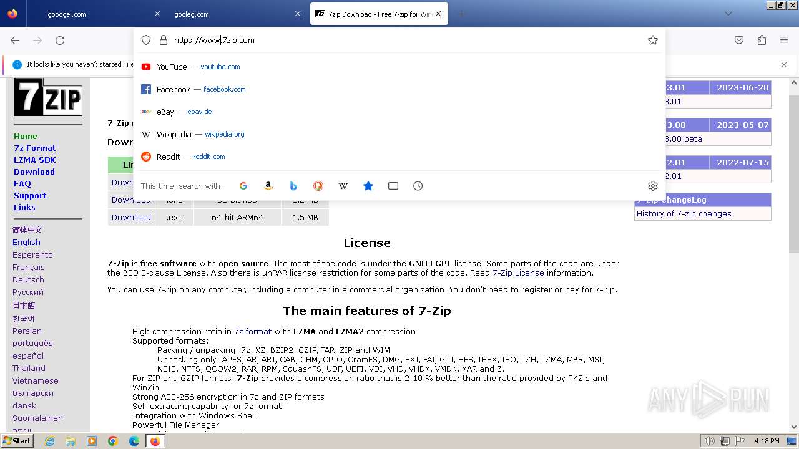Search with Wikipedia this time
This screenshot has height=449, width=799.
[x=343, y=186]
